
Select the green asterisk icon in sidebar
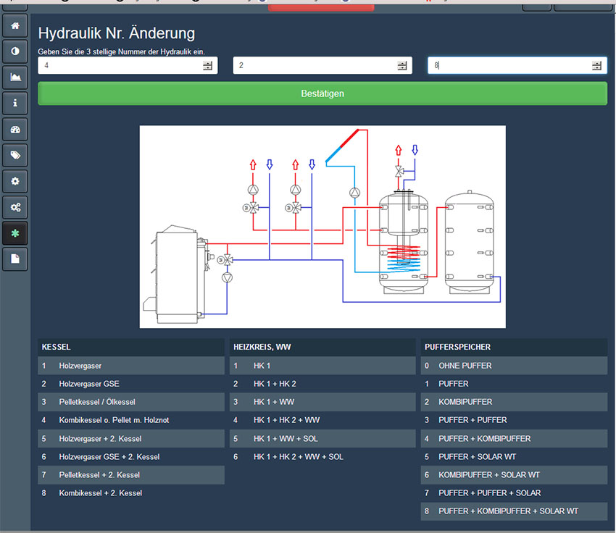[x=15, y=233]
